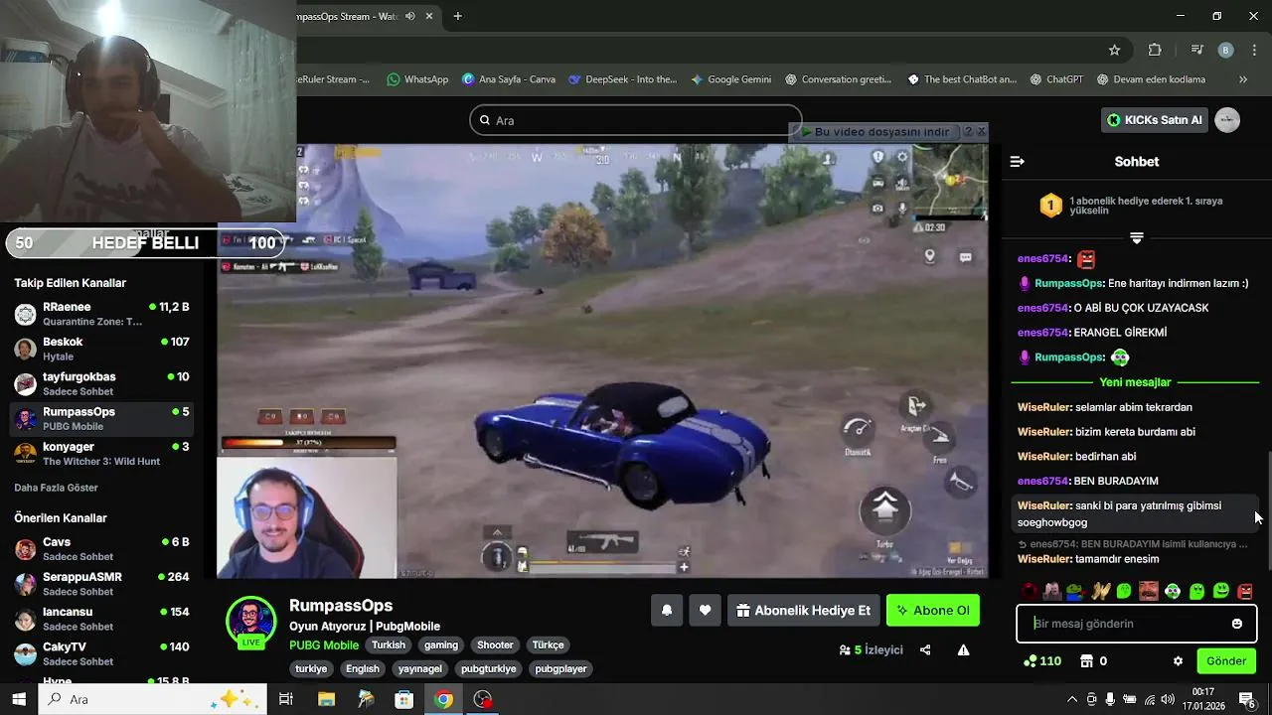Screen dimensions: 1272x715
Task: Open Iancansu recommended channel
Action: point(101,619)
